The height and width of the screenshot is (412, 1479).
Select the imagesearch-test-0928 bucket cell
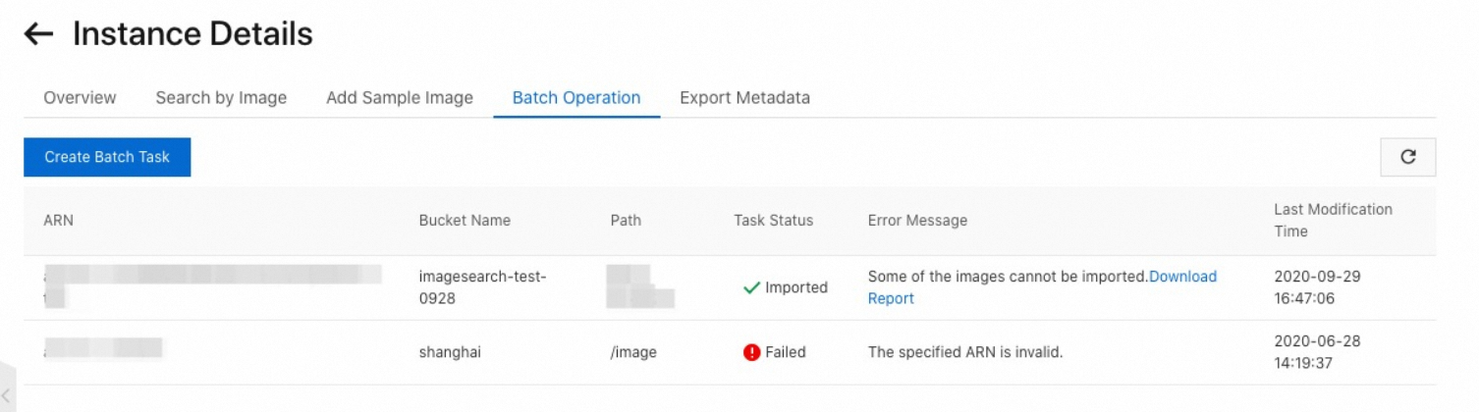(482, 287)
